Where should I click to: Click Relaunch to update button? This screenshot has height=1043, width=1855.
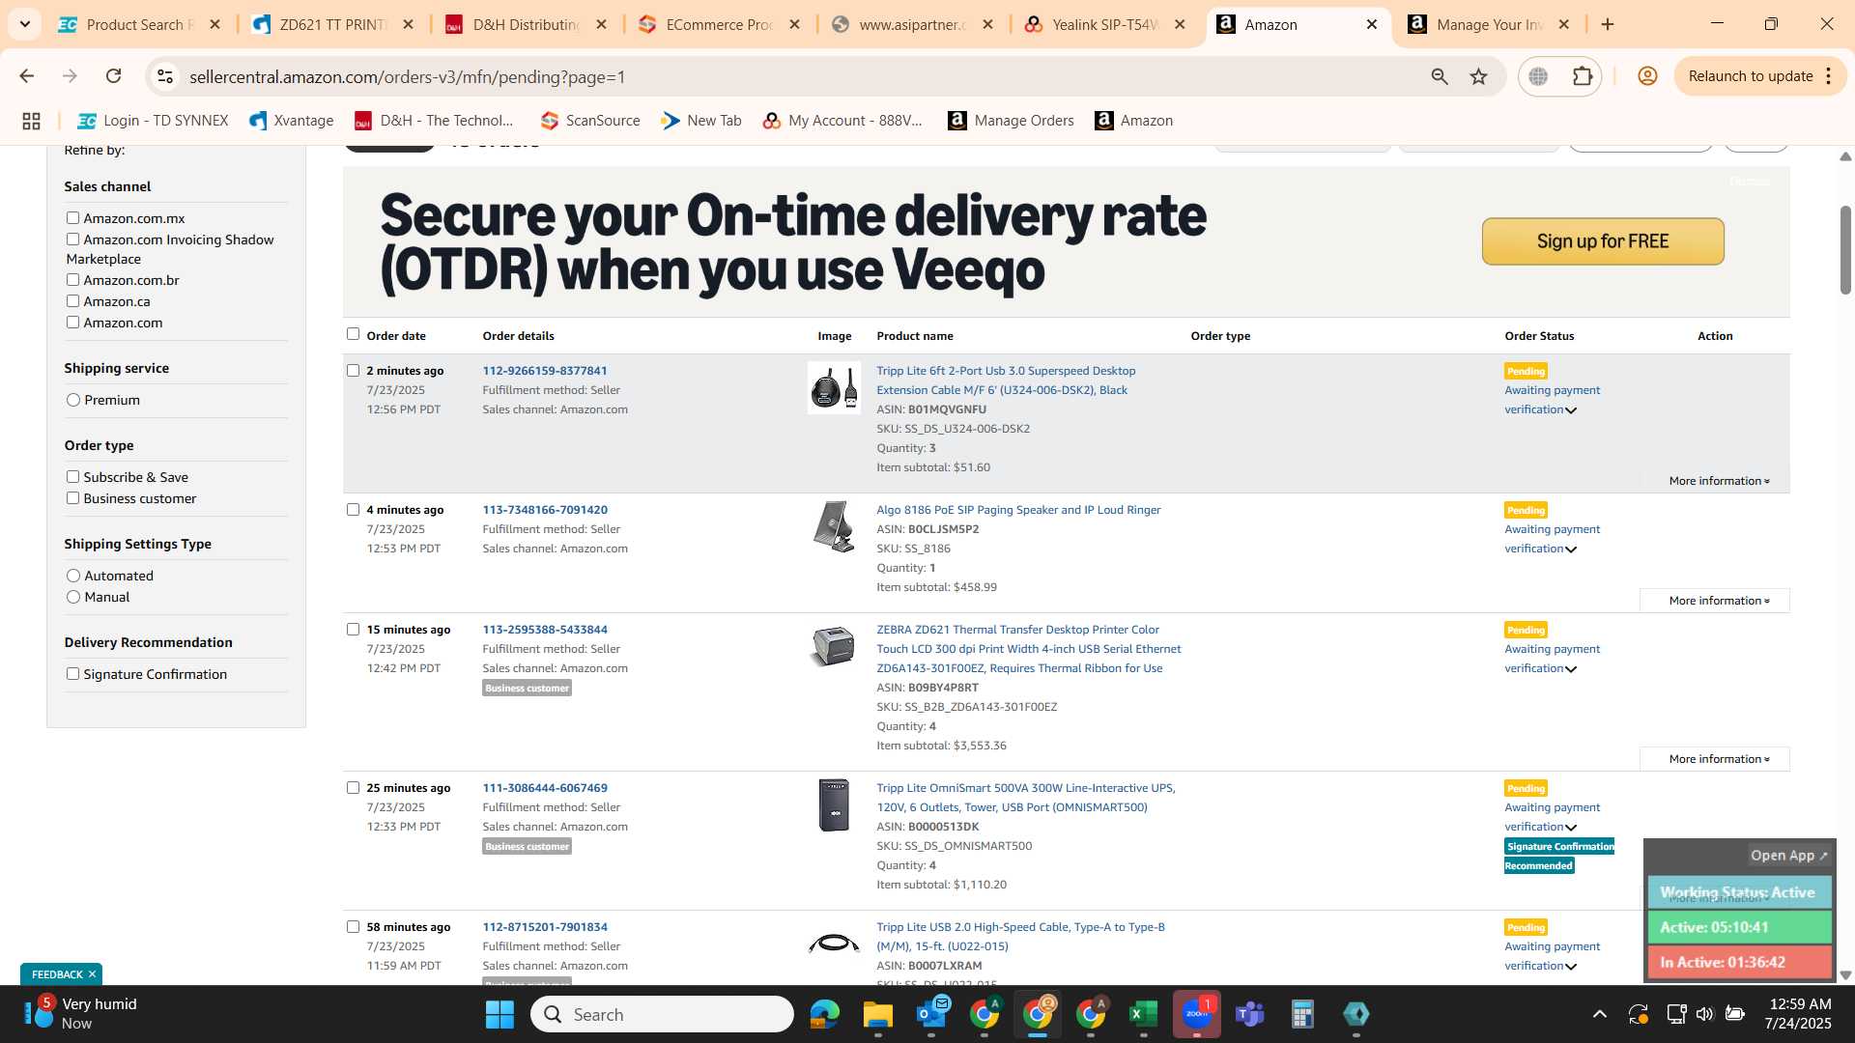[1750, 76]
